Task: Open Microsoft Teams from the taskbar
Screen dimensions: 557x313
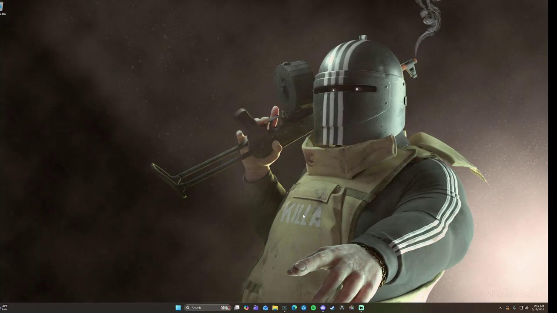Action: [x=256, y=308]
